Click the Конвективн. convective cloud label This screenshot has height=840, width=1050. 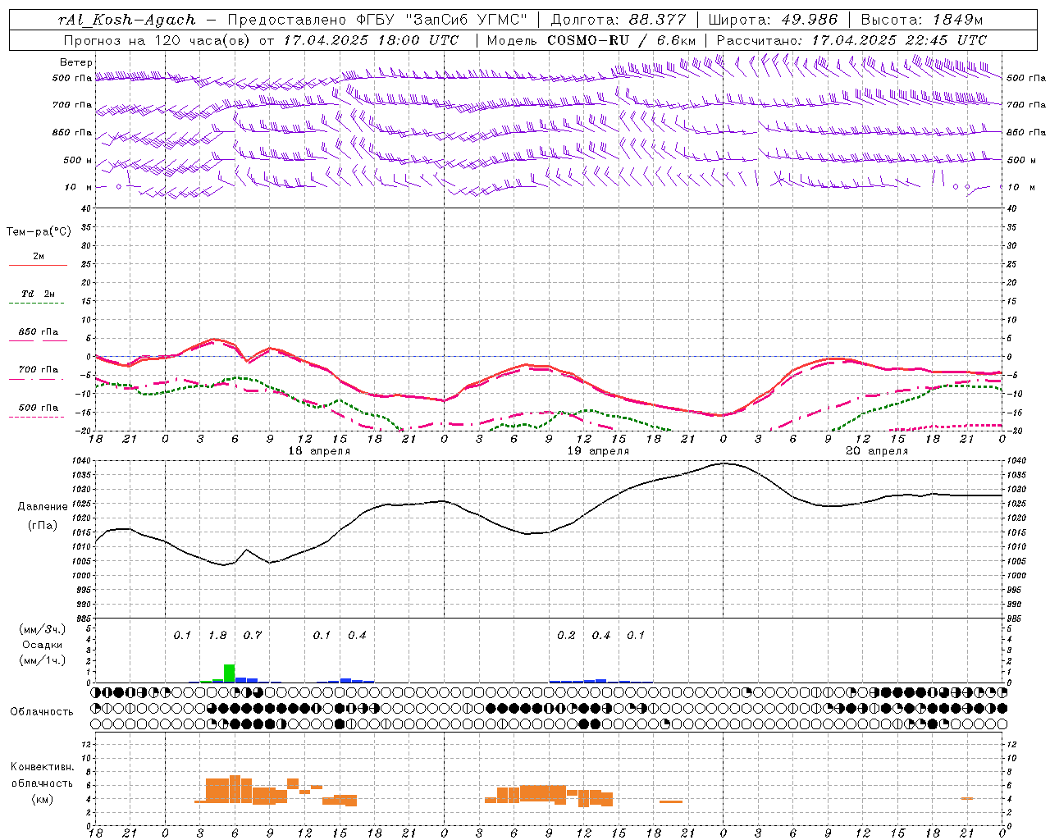(x=42, y=767)
